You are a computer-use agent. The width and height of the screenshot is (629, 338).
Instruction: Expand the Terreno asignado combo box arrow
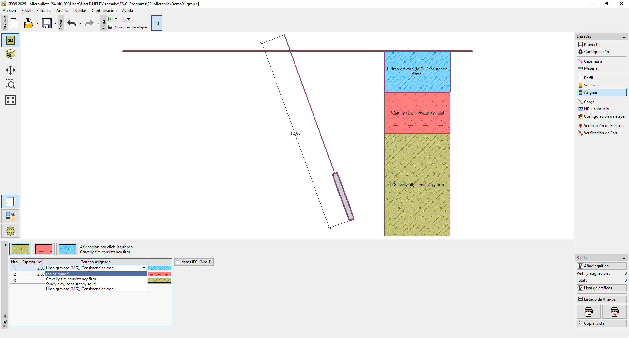(x=144, y=268)
